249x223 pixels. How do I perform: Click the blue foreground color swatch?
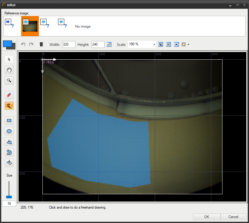(7, 44)
